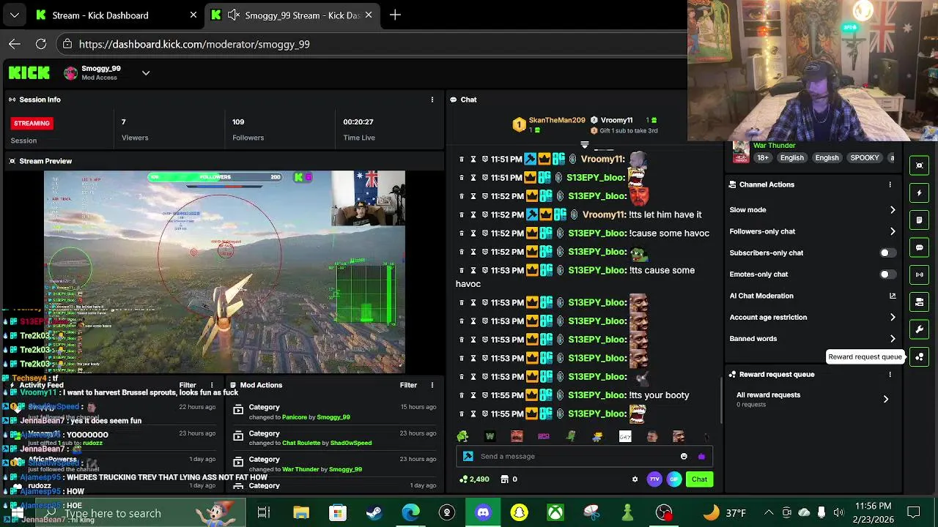Image resolution: width=938 pixels, height=527 pixels.
Task: Open the broadcast signal sidebar icon
Action: [920, 274]
